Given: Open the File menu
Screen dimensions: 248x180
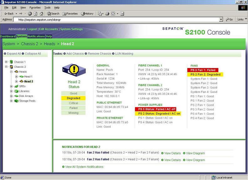Looking at the screenshot, I should click(x=6, y=8).
